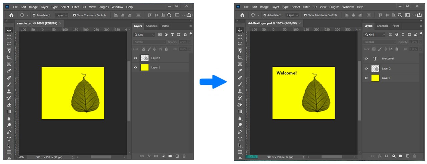This screenshot has width=427, height=164.
Task: Click Home icon in sample.psd window options bar
Action: point(11,15)
